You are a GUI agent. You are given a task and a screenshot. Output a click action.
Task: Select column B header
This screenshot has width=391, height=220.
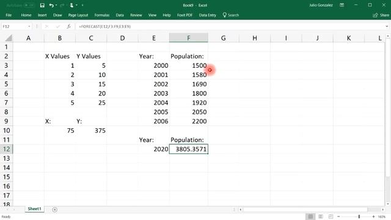pyautogui.click(x=60, y=38)
